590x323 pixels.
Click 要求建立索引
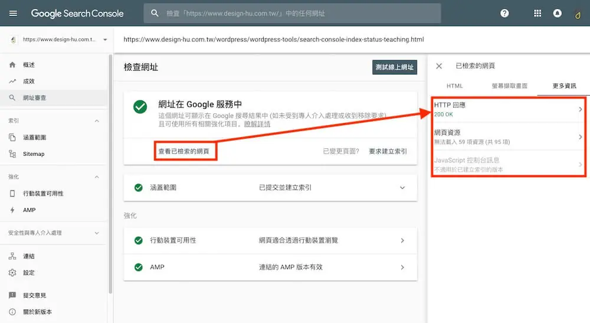[388, 151]
